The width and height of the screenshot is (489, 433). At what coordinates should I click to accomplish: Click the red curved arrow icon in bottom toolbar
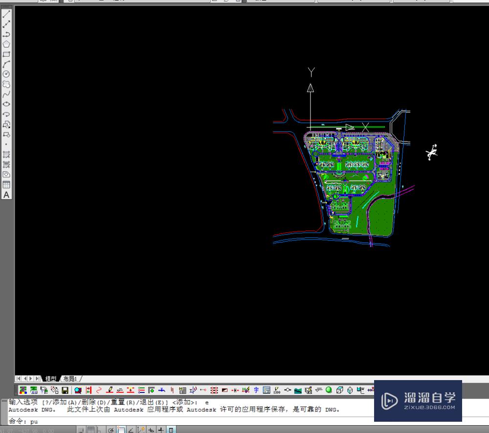coord(99,390)
